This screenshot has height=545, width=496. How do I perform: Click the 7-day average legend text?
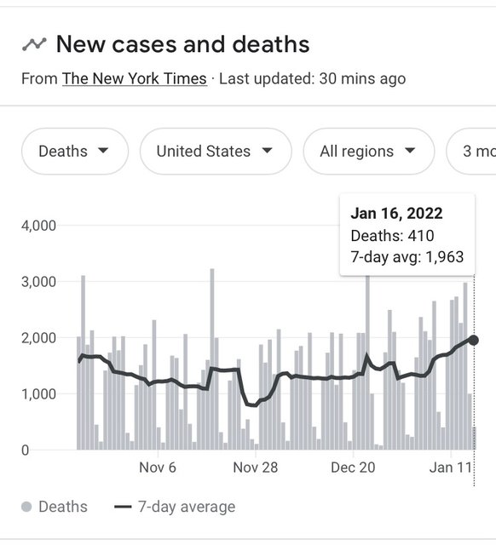(x=187, y=507)
